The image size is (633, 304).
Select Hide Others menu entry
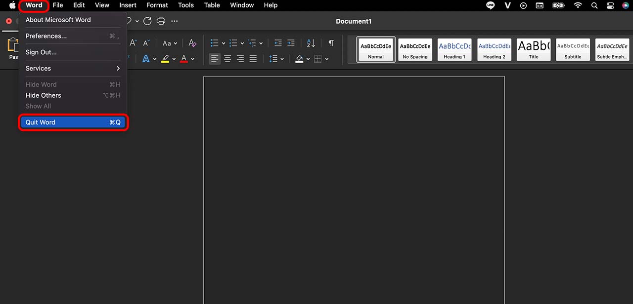click(73, 95)
